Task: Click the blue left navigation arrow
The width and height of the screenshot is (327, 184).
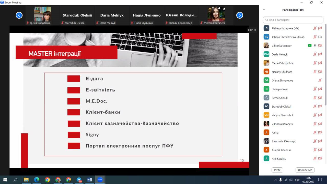Action: pyautogui.click(x=19, y=15)
